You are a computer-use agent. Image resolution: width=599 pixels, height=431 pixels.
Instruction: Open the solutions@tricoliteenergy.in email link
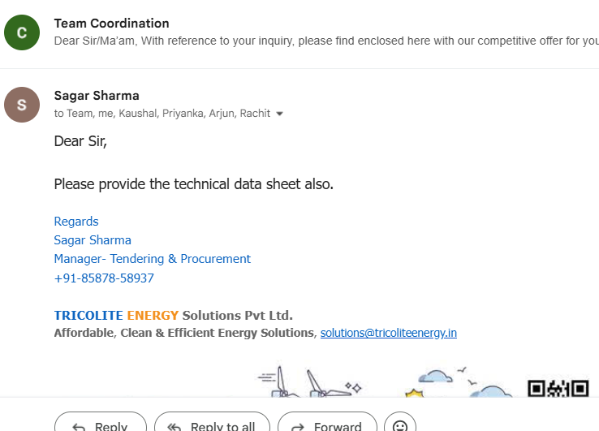389,333
